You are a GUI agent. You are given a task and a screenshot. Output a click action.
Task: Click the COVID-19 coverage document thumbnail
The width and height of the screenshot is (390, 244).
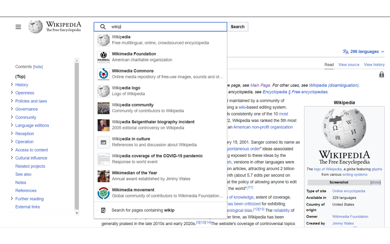(104, 159)
